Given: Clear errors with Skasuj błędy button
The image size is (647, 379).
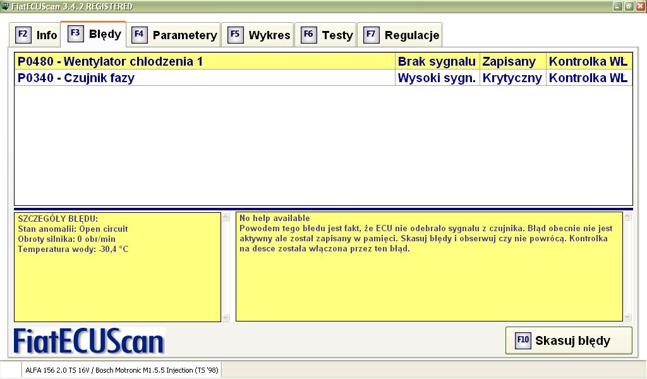Looking at the screenshot, I should pyautogui.click(x=569, y=340).
